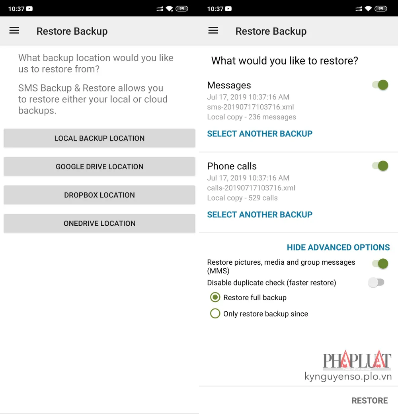This screenshot has height=414, width=398.
Task: Select another backup for Messages
Action: pos(259,134)
